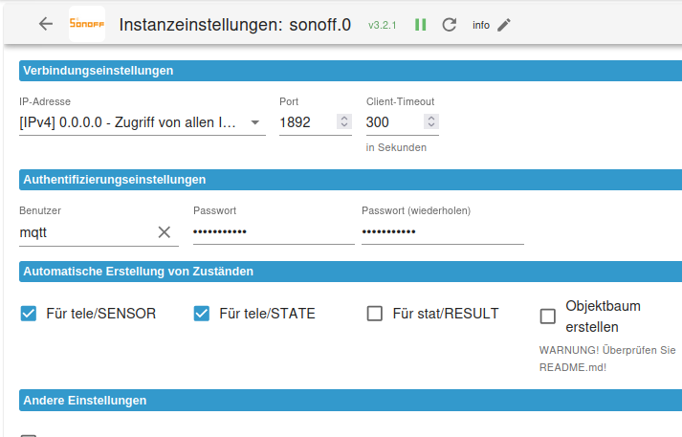The width and height of the screenshot is (682, 437).
Task: Pause the sonoff.0 instance
Action: coord(421,24)
